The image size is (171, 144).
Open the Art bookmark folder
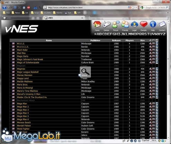(x=25, y=13)
